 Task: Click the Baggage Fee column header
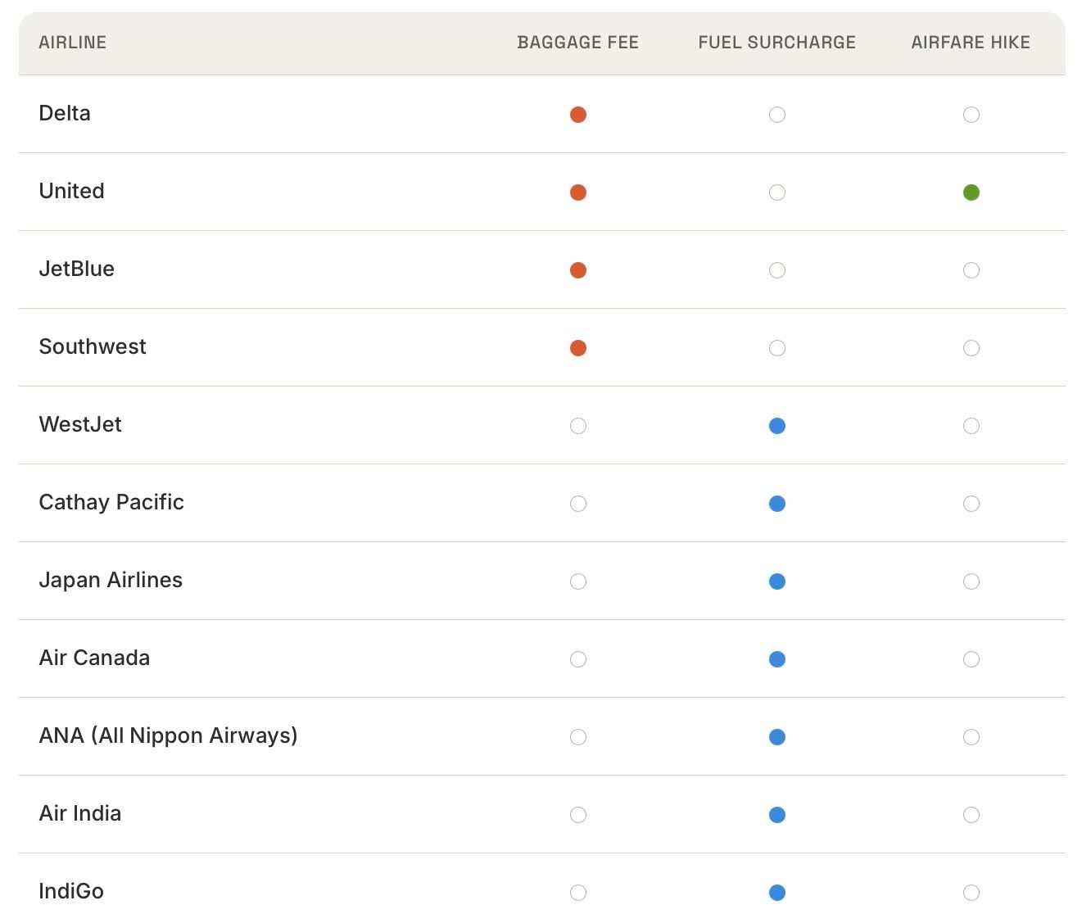tap(577, 43)
